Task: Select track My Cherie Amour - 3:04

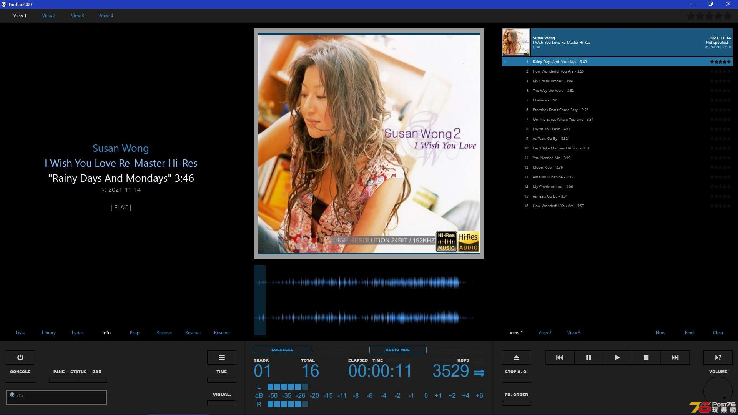Action: pyautogui.click(x=617, y=81)
